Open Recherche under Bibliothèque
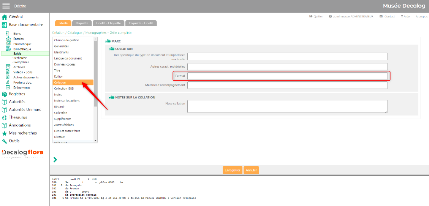The image size is (429, 206). pos(20,58)
